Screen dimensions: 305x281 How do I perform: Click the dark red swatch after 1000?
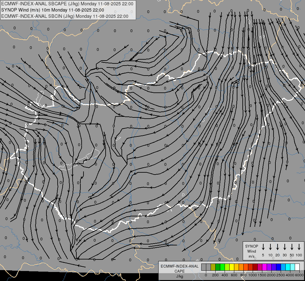(x=255, y=267)
